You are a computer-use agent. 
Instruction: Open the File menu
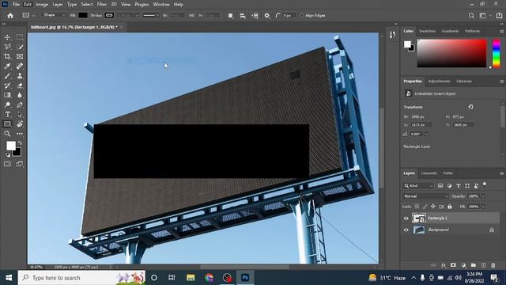point(16,5)
